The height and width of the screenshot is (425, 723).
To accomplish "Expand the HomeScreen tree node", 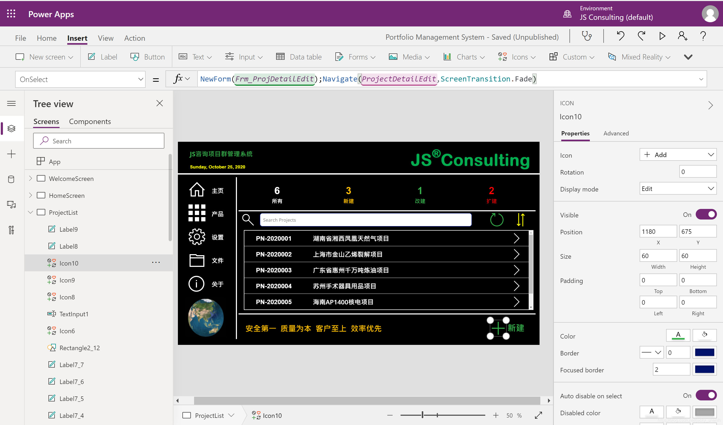I will click(x=30, y=195).
